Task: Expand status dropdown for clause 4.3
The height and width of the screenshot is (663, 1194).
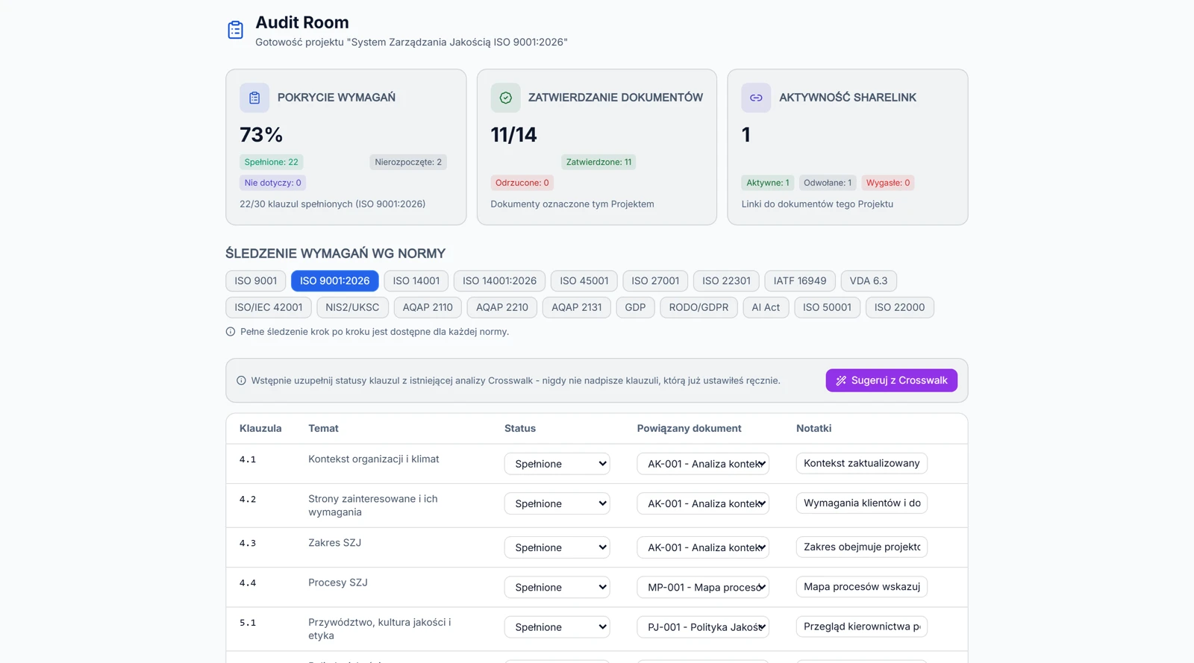Action: coord(557,547)
